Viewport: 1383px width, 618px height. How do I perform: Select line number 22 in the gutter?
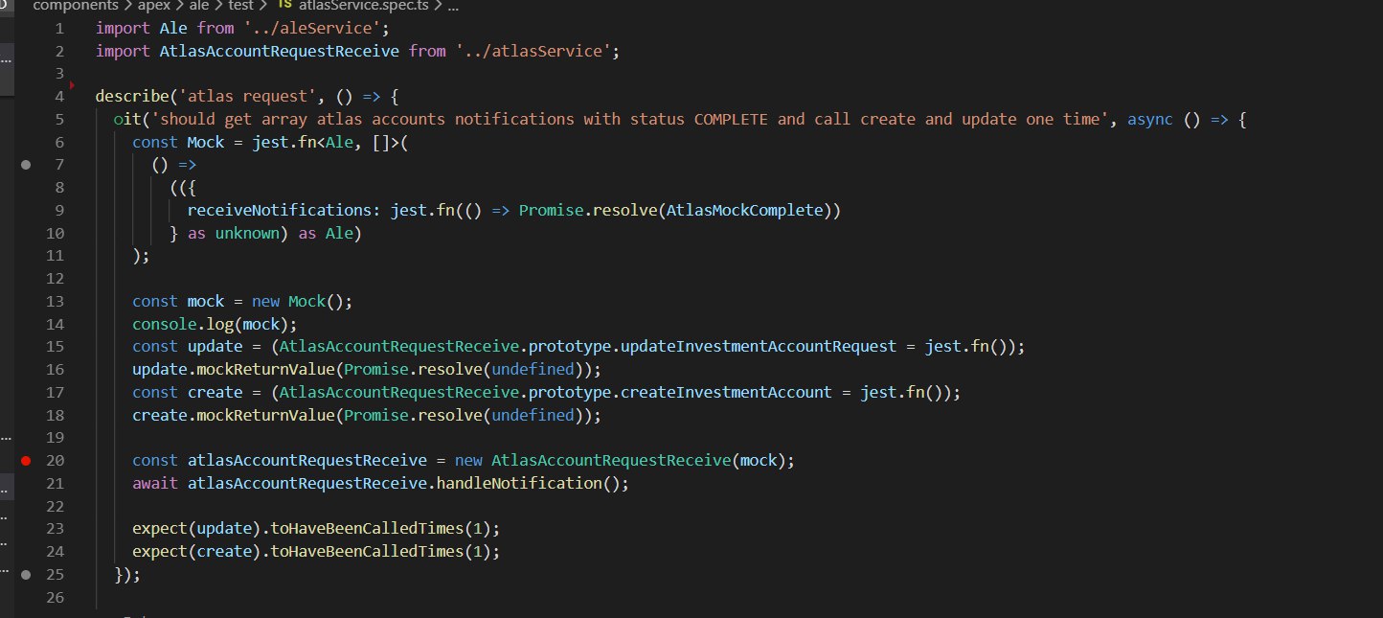(x=55, y=506)
